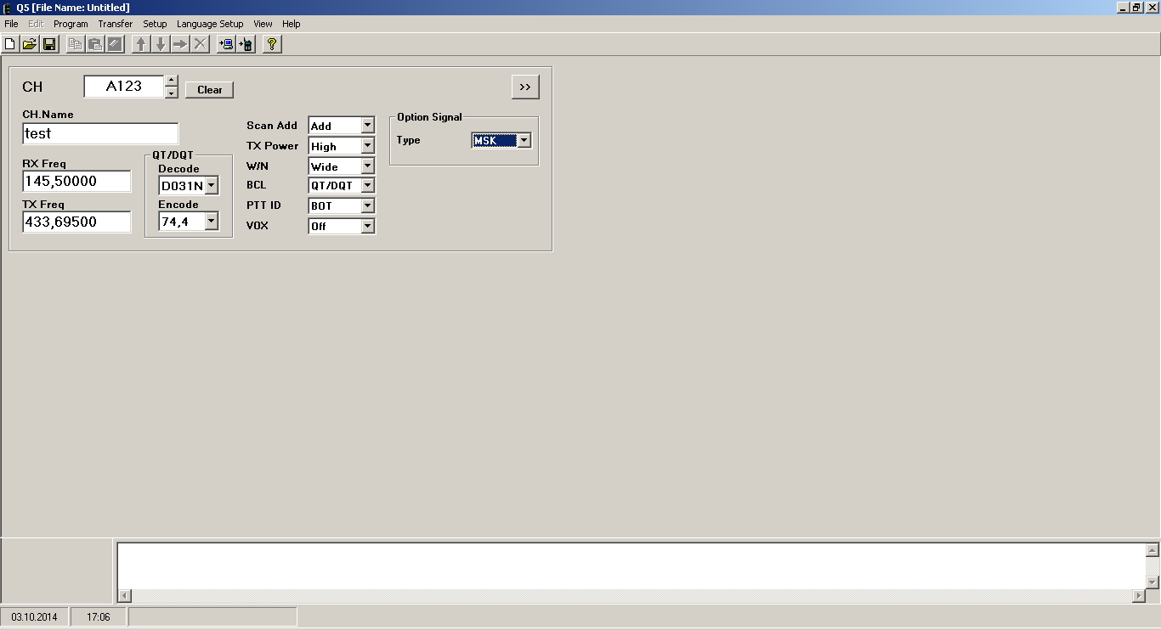Click right arrow of horizontal log scrollbar

pos(1139,596)
